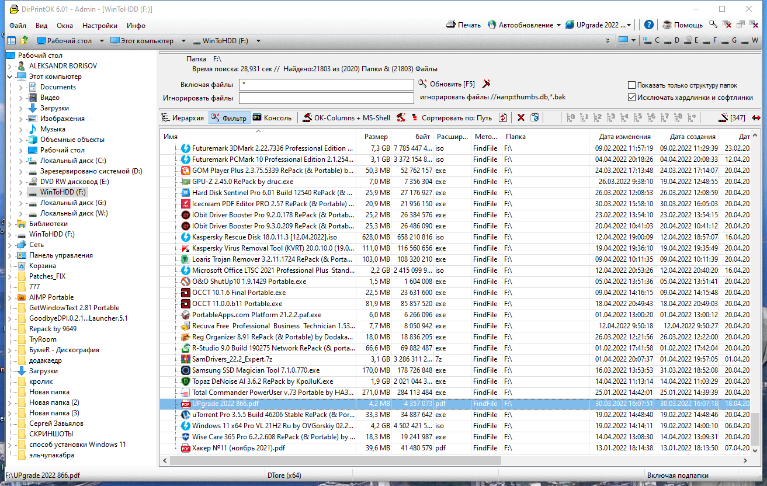Sort by the Дата изменения column header

coord(622,136)
